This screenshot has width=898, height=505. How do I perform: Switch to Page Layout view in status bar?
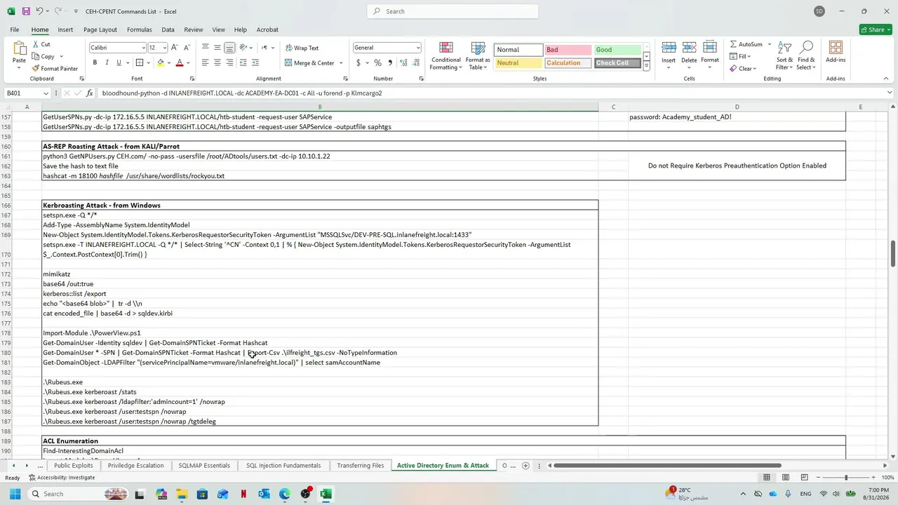click(786, 478)
